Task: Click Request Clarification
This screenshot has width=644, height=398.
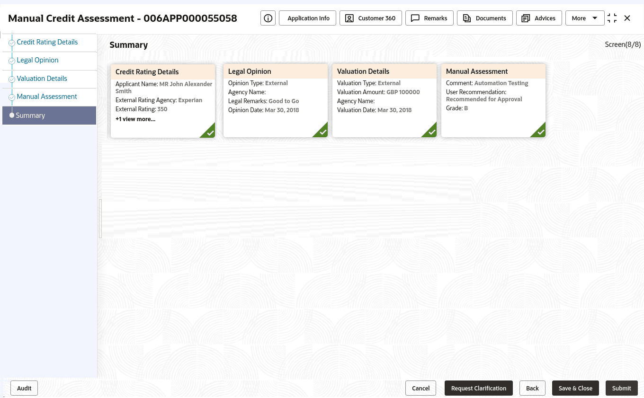Action: [x=479, y=388]
